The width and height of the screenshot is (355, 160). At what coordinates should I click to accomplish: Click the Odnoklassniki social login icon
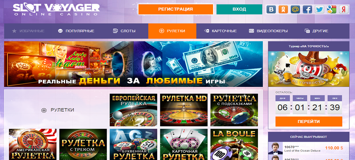click(x=283, y=10)
